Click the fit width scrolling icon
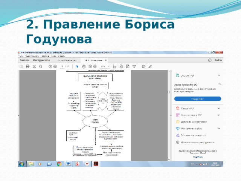This screenshot has height=181, width=241. pos(114,66)
